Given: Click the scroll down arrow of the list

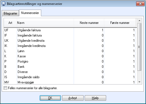Looking at the screenshot, I should coord(139,82).
